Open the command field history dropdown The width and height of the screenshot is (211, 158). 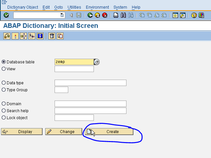[62, 15]
